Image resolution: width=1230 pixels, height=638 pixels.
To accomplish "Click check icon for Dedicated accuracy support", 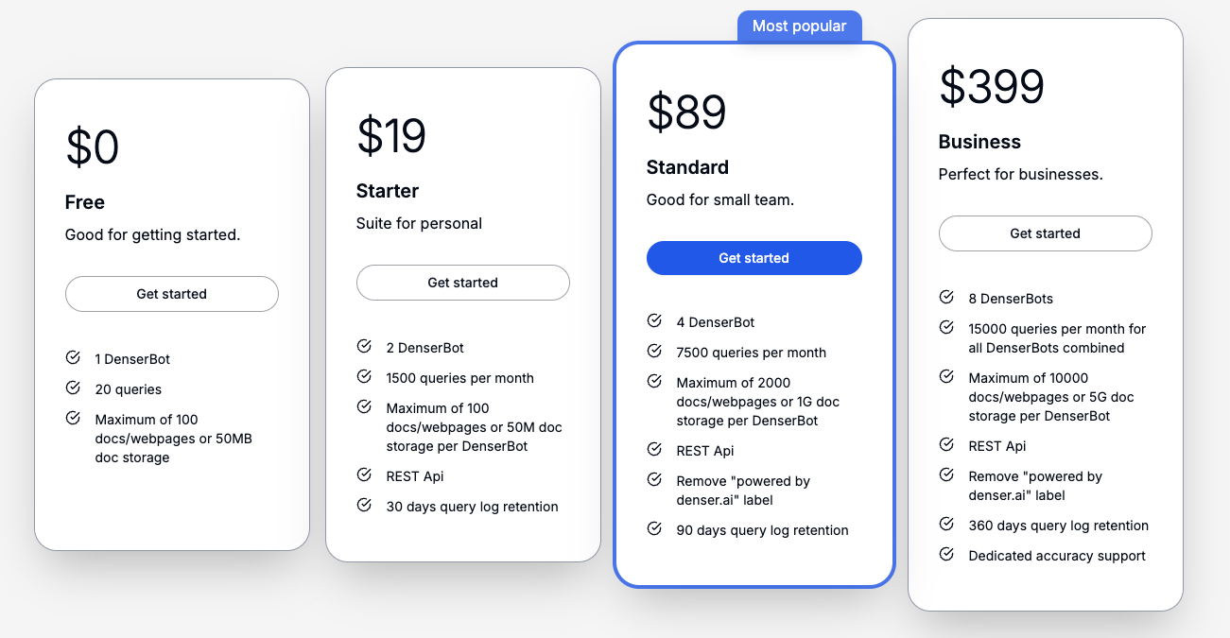I will [x=946, y=555].
